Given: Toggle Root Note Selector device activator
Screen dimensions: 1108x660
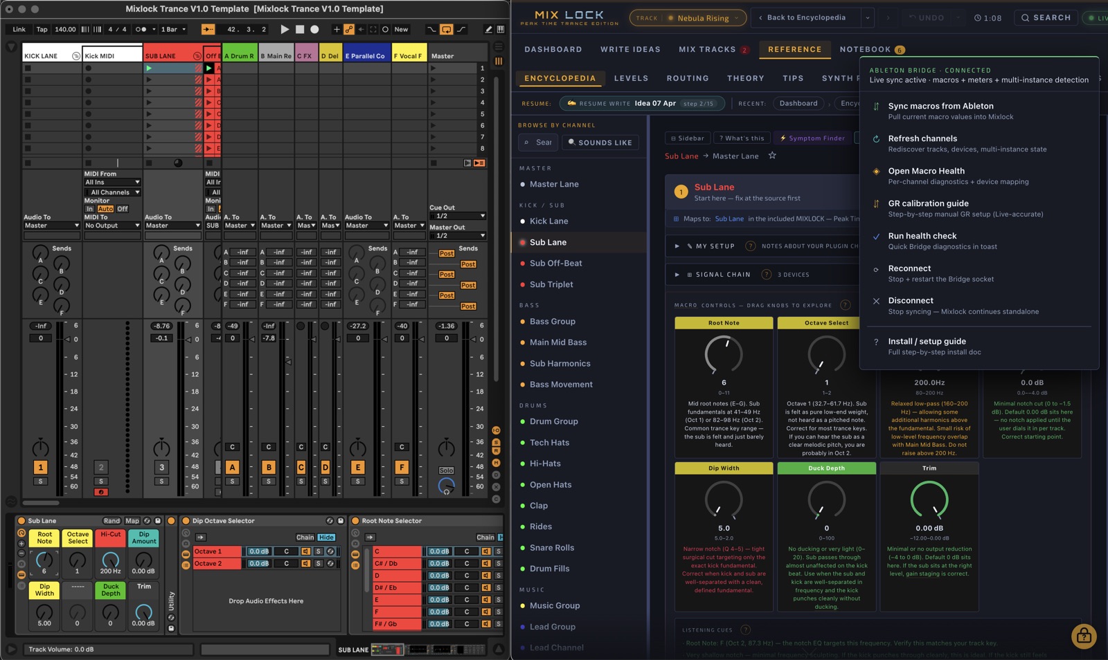Looking at the screenshot, I should (x=355, y=521).
